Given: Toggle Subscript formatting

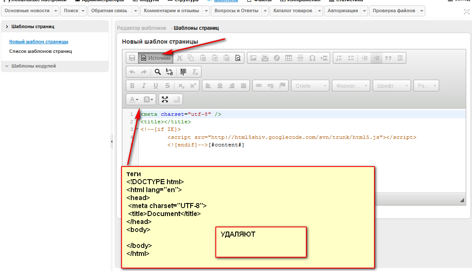Looking at the screenshot, I should tap(181, 86).
